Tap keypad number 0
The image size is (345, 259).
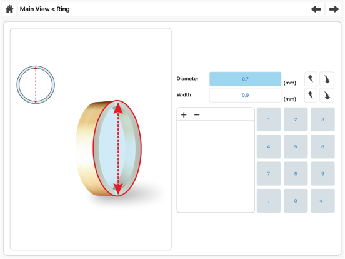[x=296, y=201]
